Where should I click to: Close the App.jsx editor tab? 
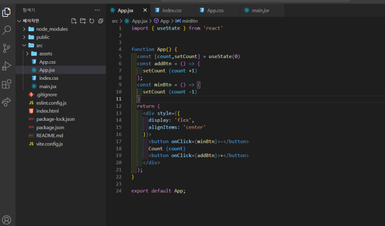click(145, 10)
